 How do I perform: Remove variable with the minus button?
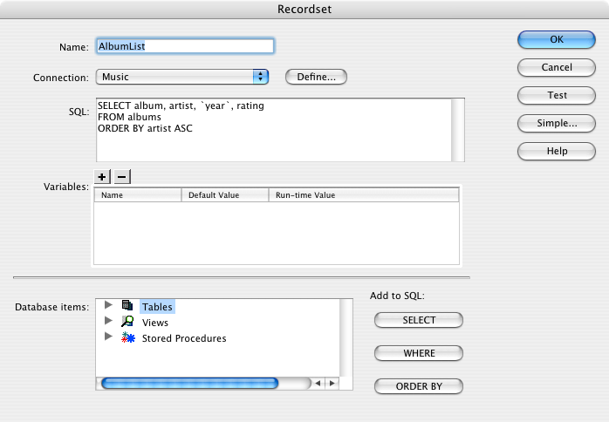pos(122,176)
